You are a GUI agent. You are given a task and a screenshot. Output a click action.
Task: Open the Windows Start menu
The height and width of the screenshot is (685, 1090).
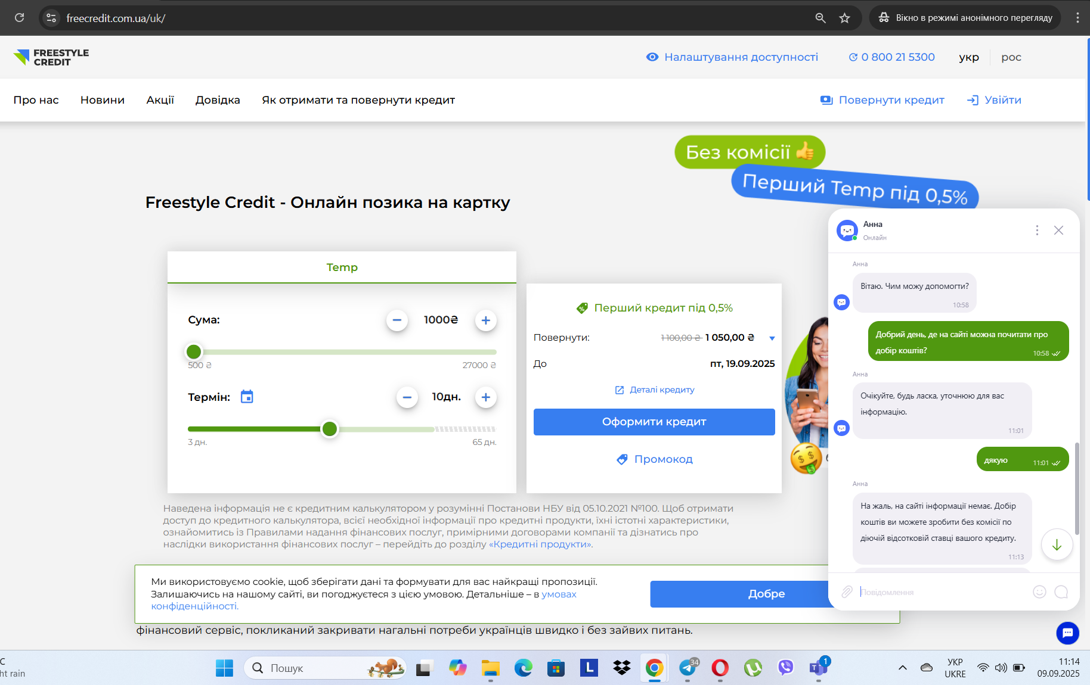pos(224,668)
